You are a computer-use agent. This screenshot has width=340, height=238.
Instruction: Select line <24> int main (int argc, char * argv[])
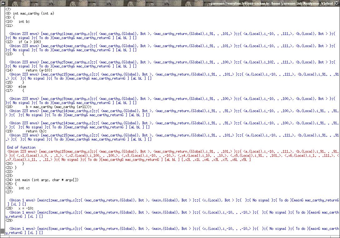pos(42,180)
